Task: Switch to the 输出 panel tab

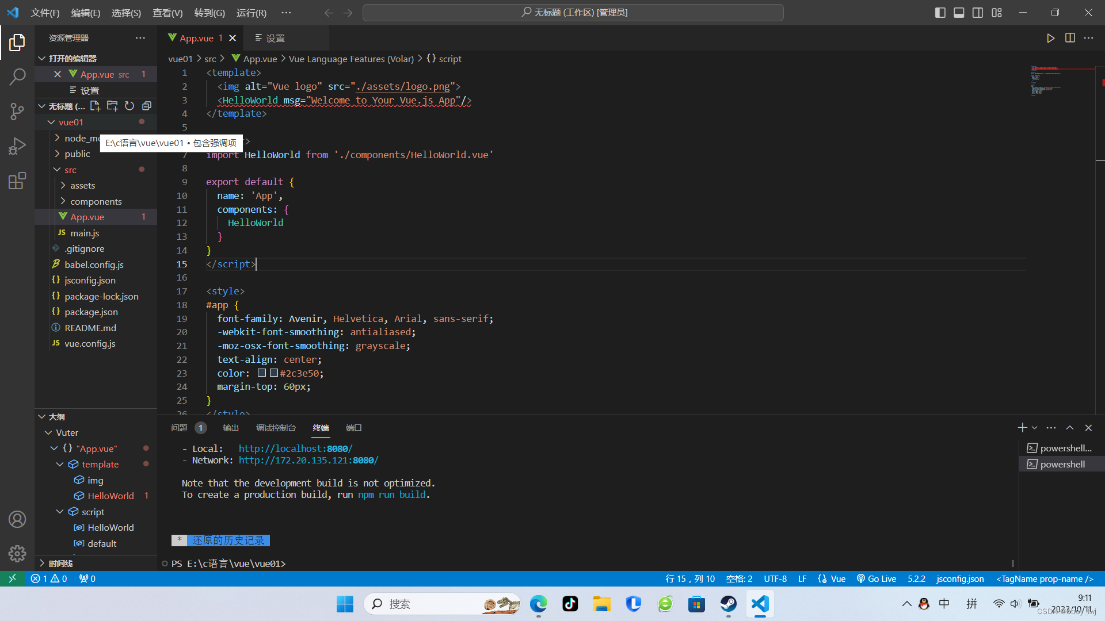Action: 231,428
